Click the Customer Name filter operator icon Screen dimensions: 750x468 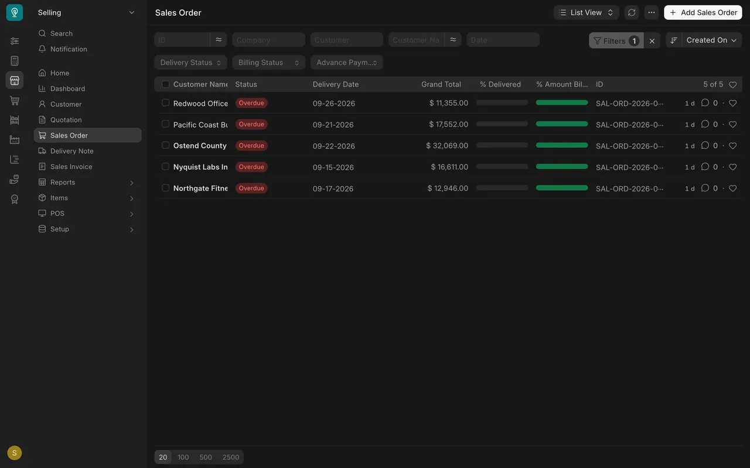pos(453,40)
